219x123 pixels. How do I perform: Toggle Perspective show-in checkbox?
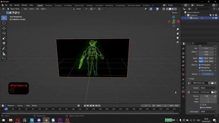[200, 68]
